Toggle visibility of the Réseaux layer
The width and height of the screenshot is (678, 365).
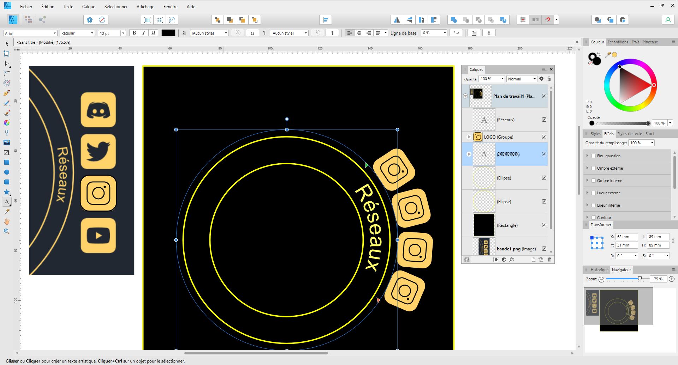(544, 120)
